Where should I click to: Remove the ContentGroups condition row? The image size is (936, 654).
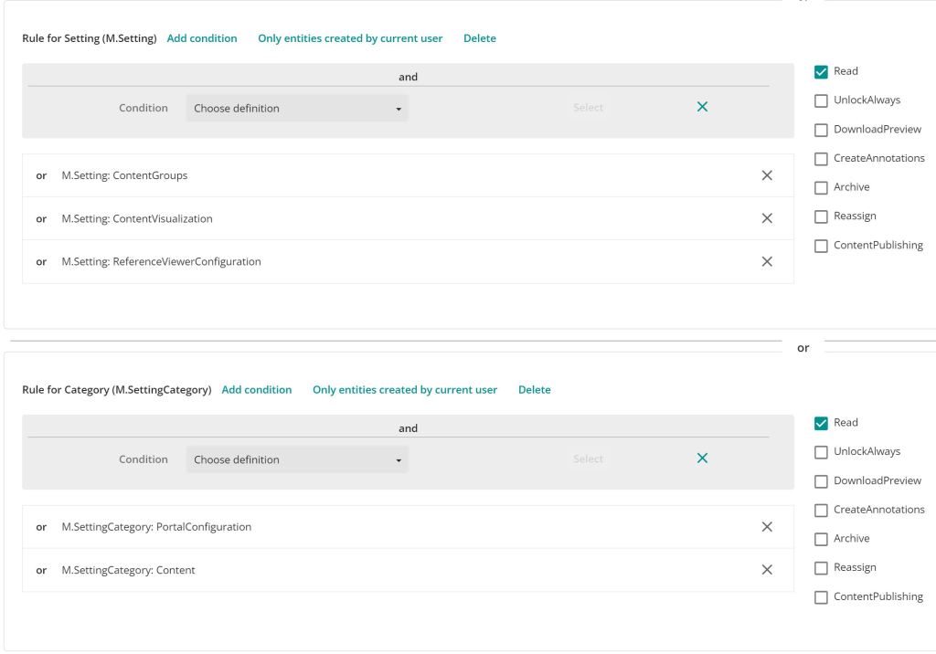pos(767,175)
